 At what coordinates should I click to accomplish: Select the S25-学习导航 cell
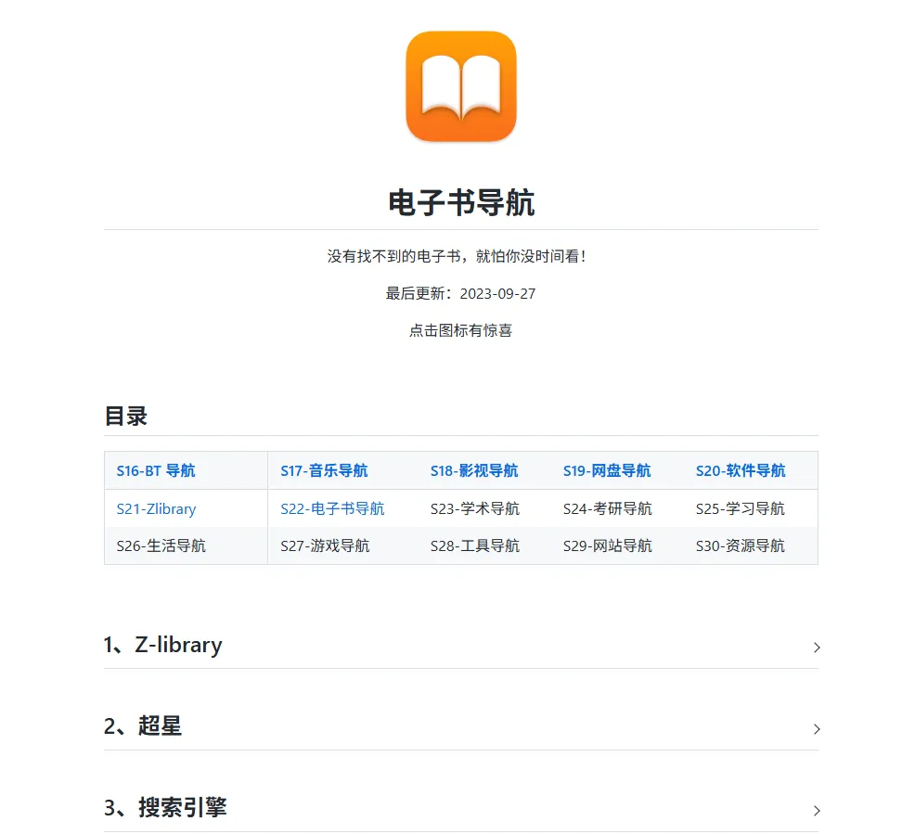tap(740, 508)
